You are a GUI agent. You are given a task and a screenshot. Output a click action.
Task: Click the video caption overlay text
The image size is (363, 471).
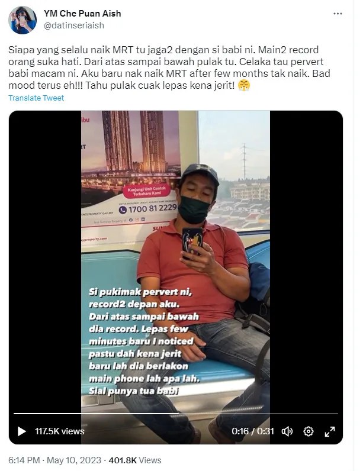point(144,341)
